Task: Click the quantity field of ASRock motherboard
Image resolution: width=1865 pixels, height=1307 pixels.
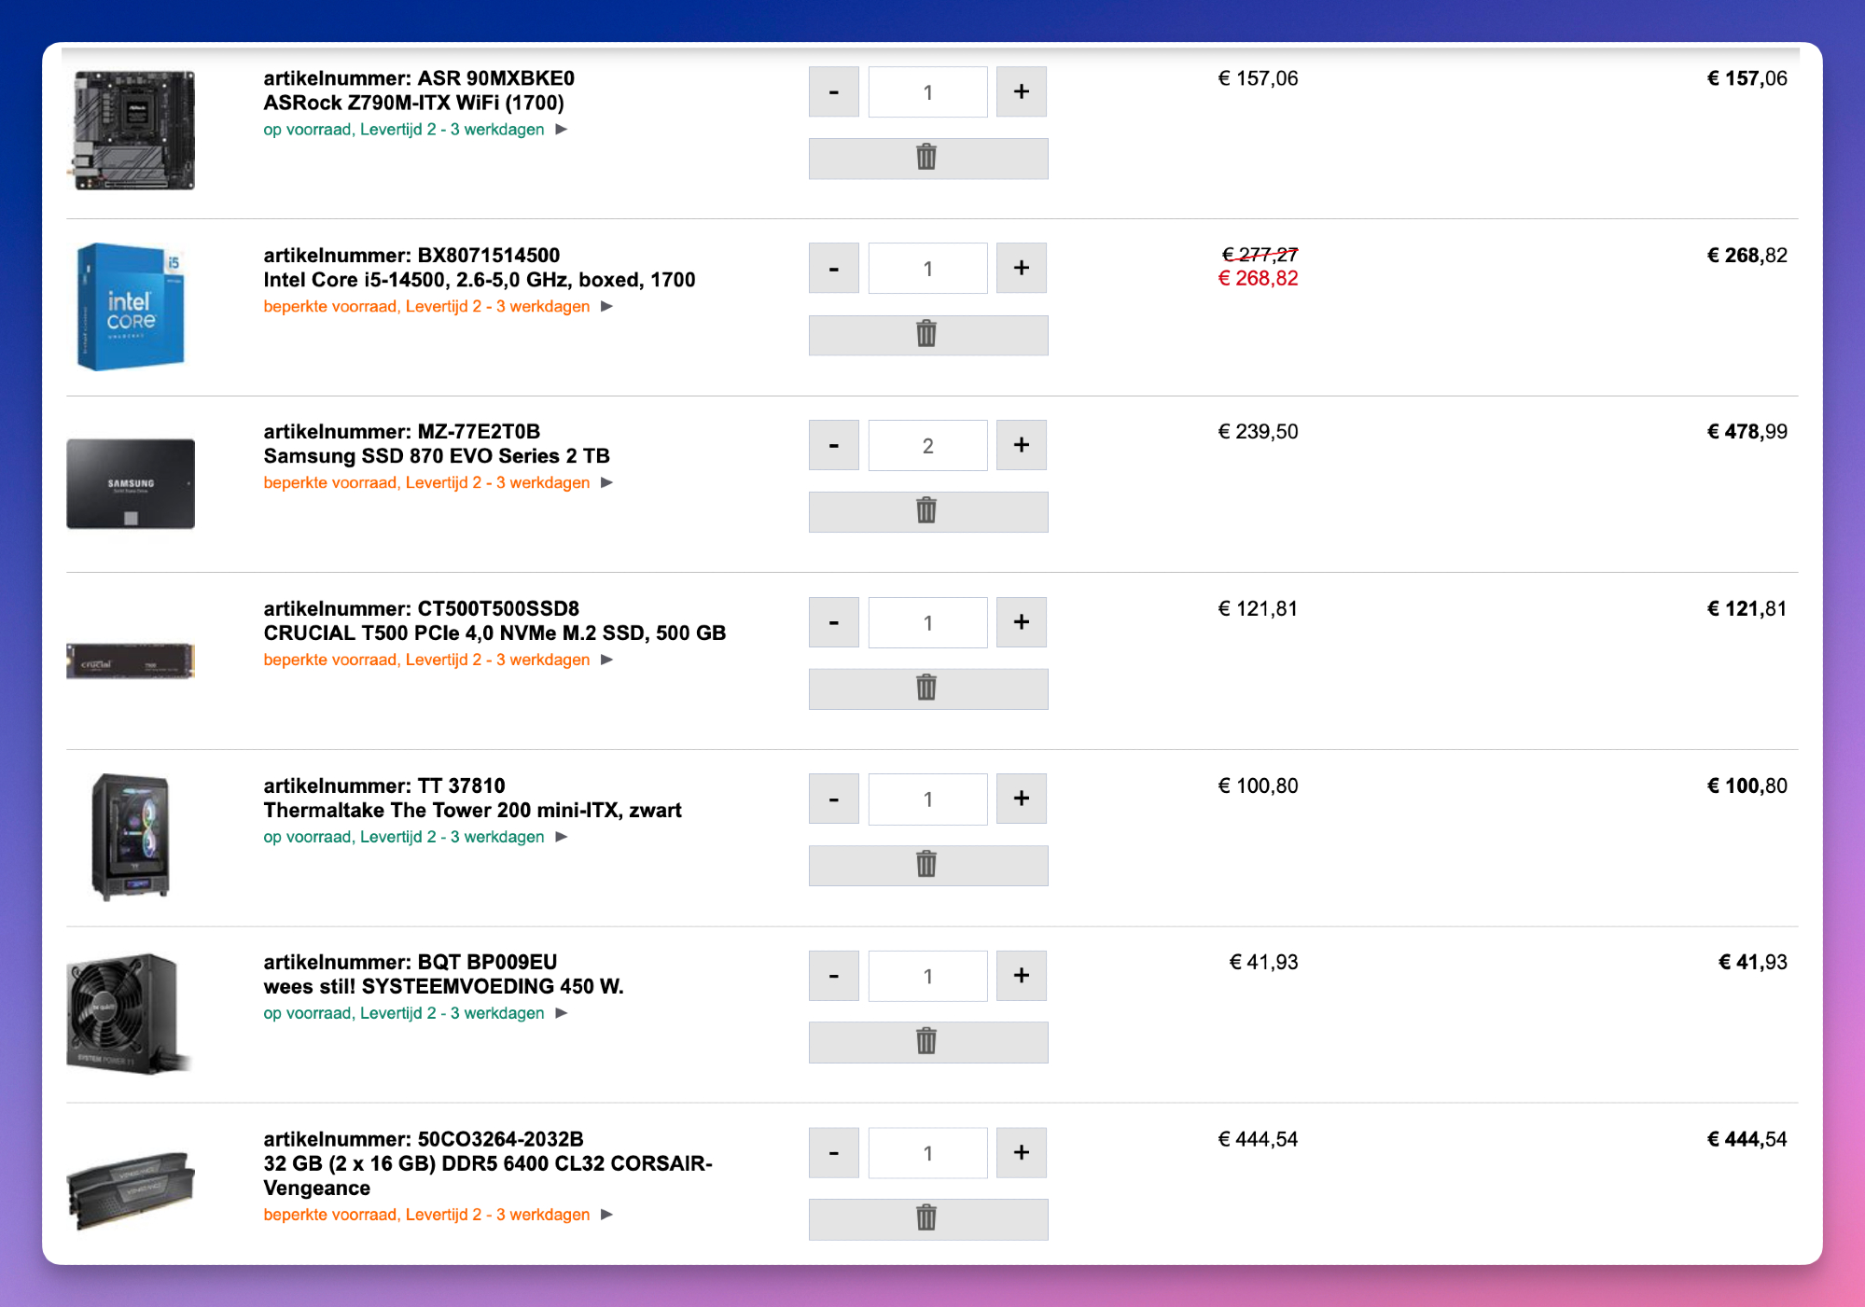Action: [x=927, y=91]
